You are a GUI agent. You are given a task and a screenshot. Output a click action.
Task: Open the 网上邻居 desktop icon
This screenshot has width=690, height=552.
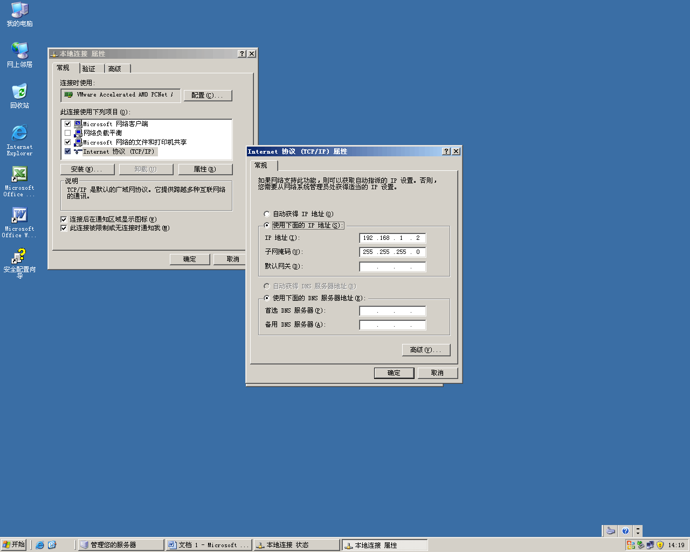coord(19,54)
